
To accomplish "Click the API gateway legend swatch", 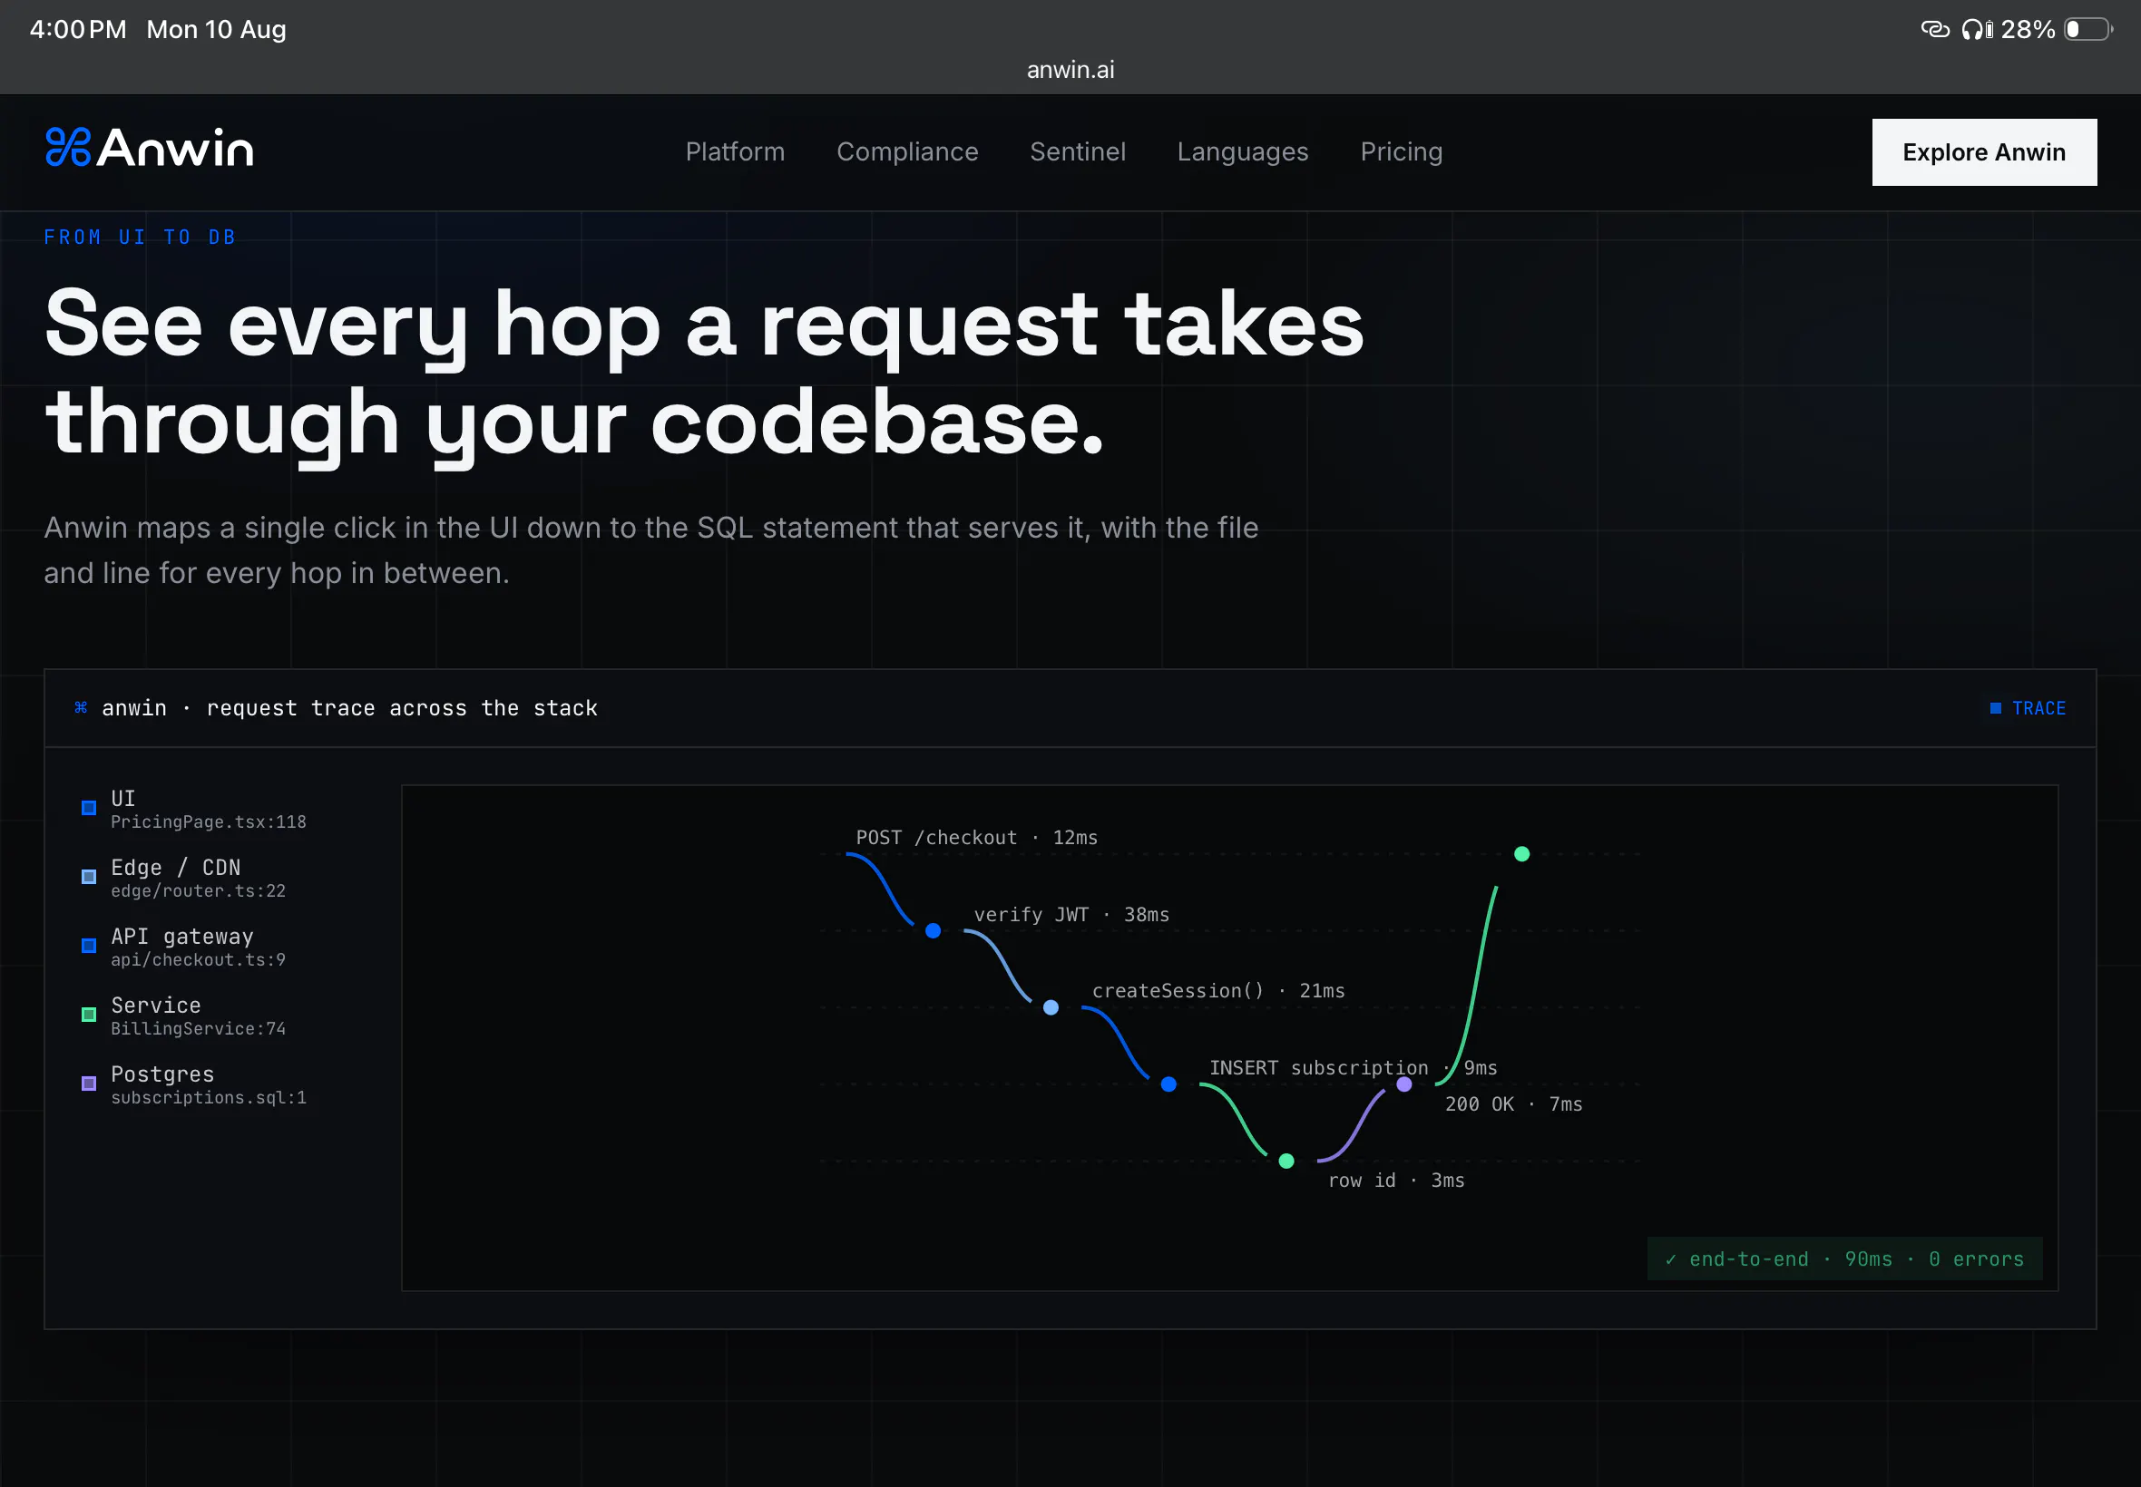I will coord(89,946).
